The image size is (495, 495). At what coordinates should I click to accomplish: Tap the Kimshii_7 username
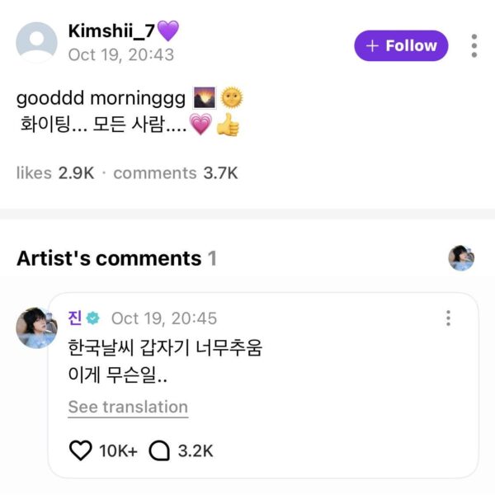tap(111, 31)
